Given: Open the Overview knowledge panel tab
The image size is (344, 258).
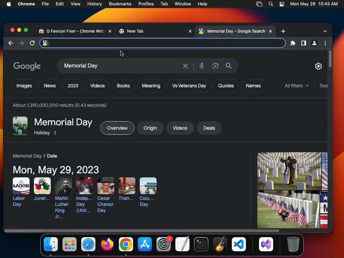Looking at the screenshot, I should coord(117,128).
